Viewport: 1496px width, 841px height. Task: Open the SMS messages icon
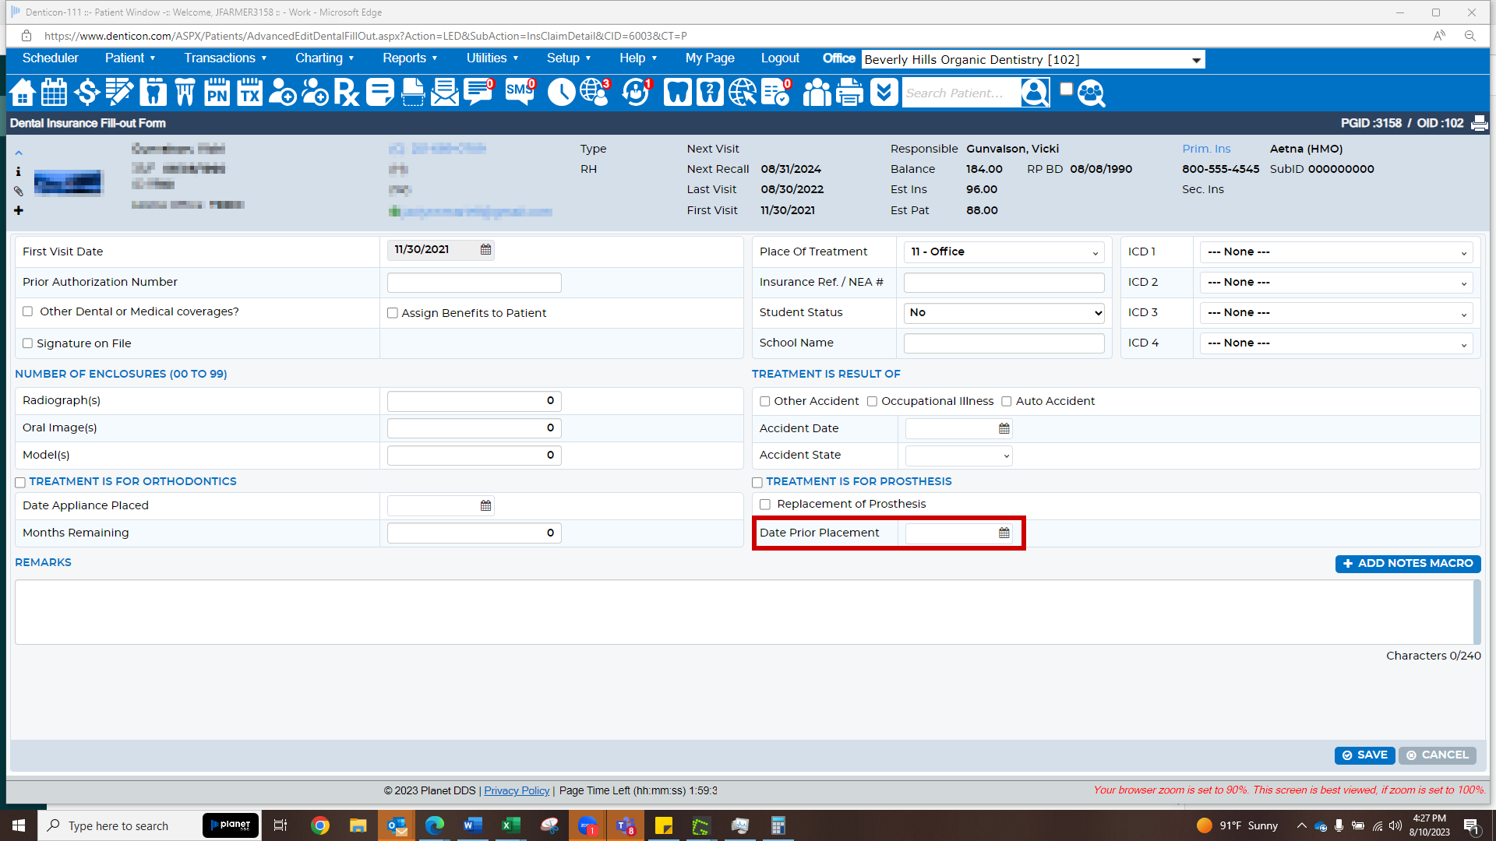pyautogui.click(x=520, y=93)
